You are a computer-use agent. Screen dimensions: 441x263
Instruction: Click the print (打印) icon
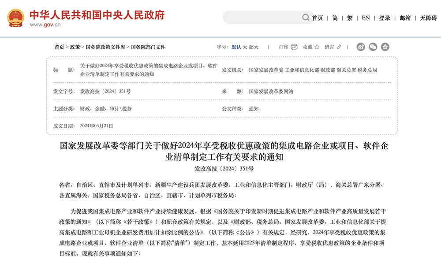(294, 47)
